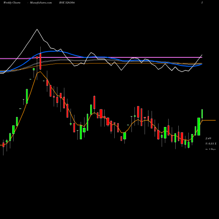Screen dimensions: 219x219
Task: Click the 'BSE 526594' symbol label
Action: click(67, 3)
